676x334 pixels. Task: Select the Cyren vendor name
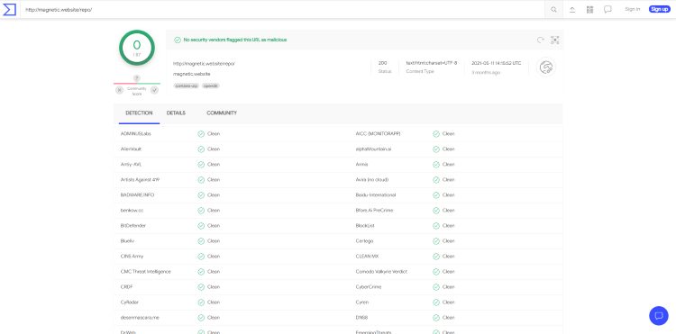(x=361, y=302)
